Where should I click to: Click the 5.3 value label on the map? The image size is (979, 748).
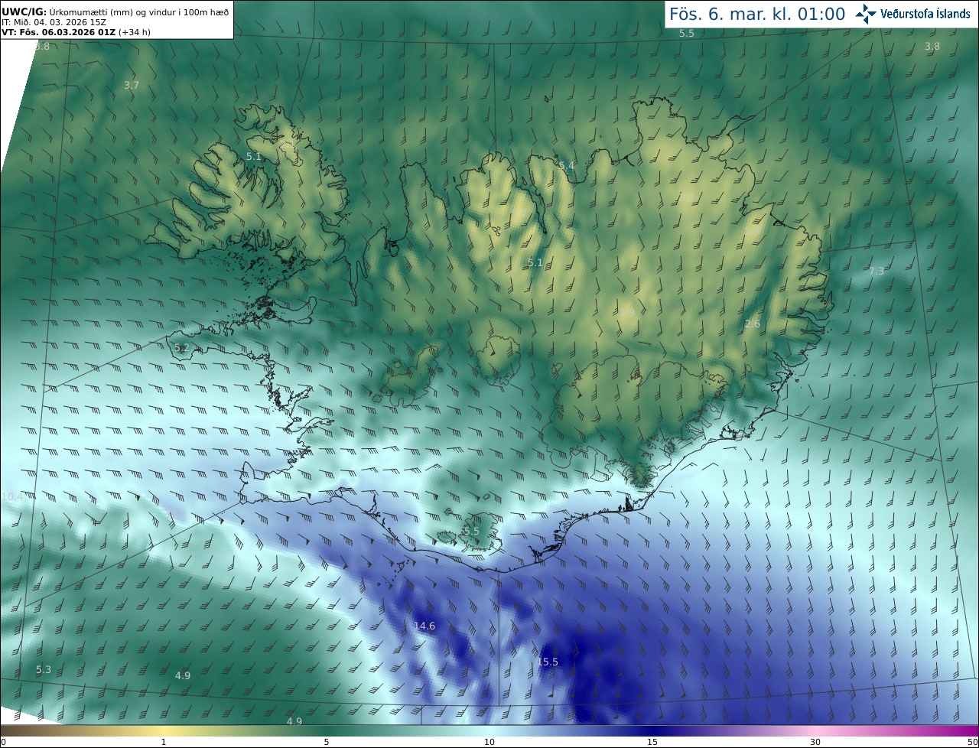click(44, 669)
